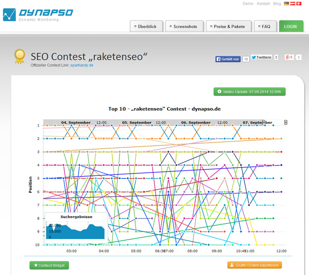Click the star icon on Contest Widget button
Viewport: 309px width, 275px height.
pos(35,265)
